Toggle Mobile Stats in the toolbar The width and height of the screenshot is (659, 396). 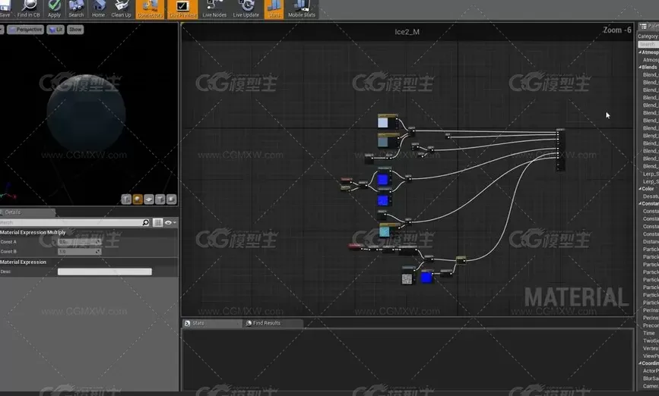point(301,9)
